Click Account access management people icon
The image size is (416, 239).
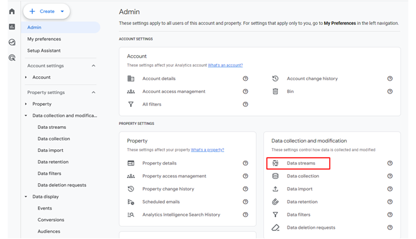point(131,92)
